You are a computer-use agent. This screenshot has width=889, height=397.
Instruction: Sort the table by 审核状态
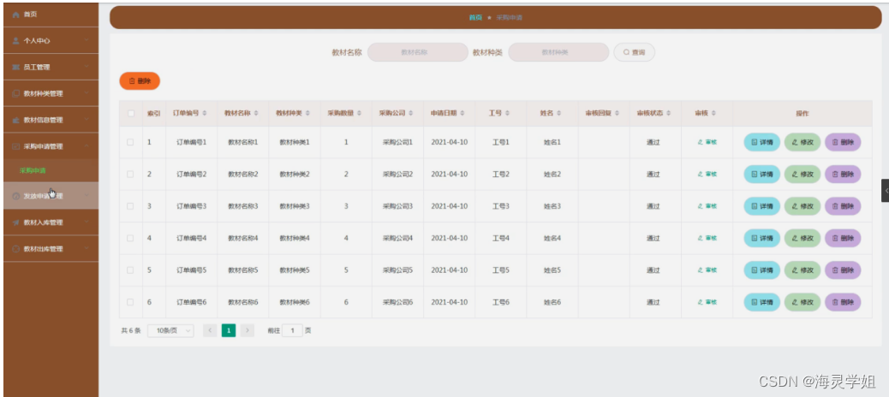click(669, 113)
